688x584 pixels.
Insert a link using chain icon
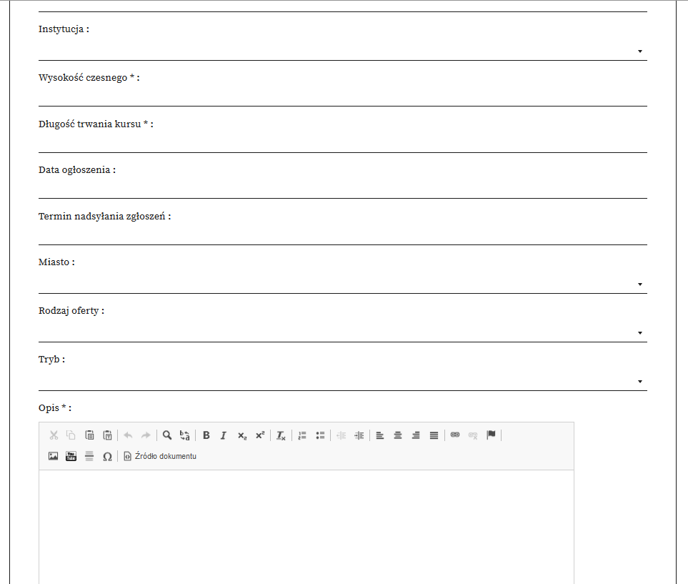455,435
